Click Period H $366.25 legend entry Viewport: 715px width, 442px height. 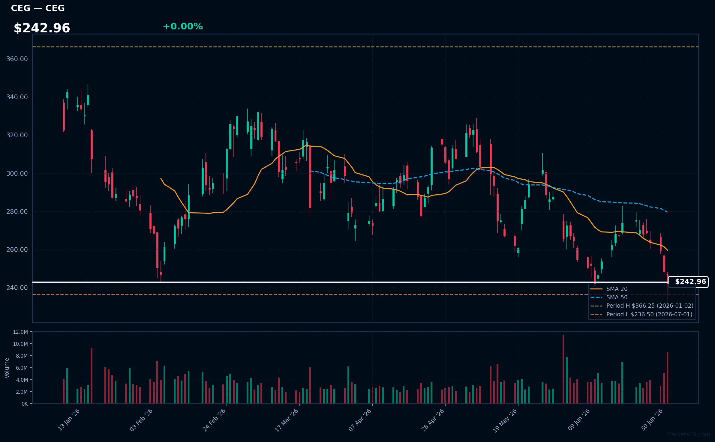[642, 306]
